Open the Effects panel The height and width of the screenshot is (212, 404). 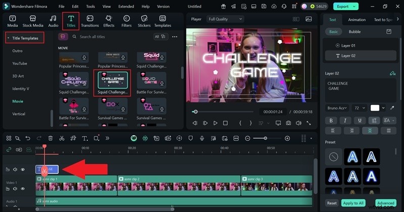pyautogui.click(x=109, y=21)
